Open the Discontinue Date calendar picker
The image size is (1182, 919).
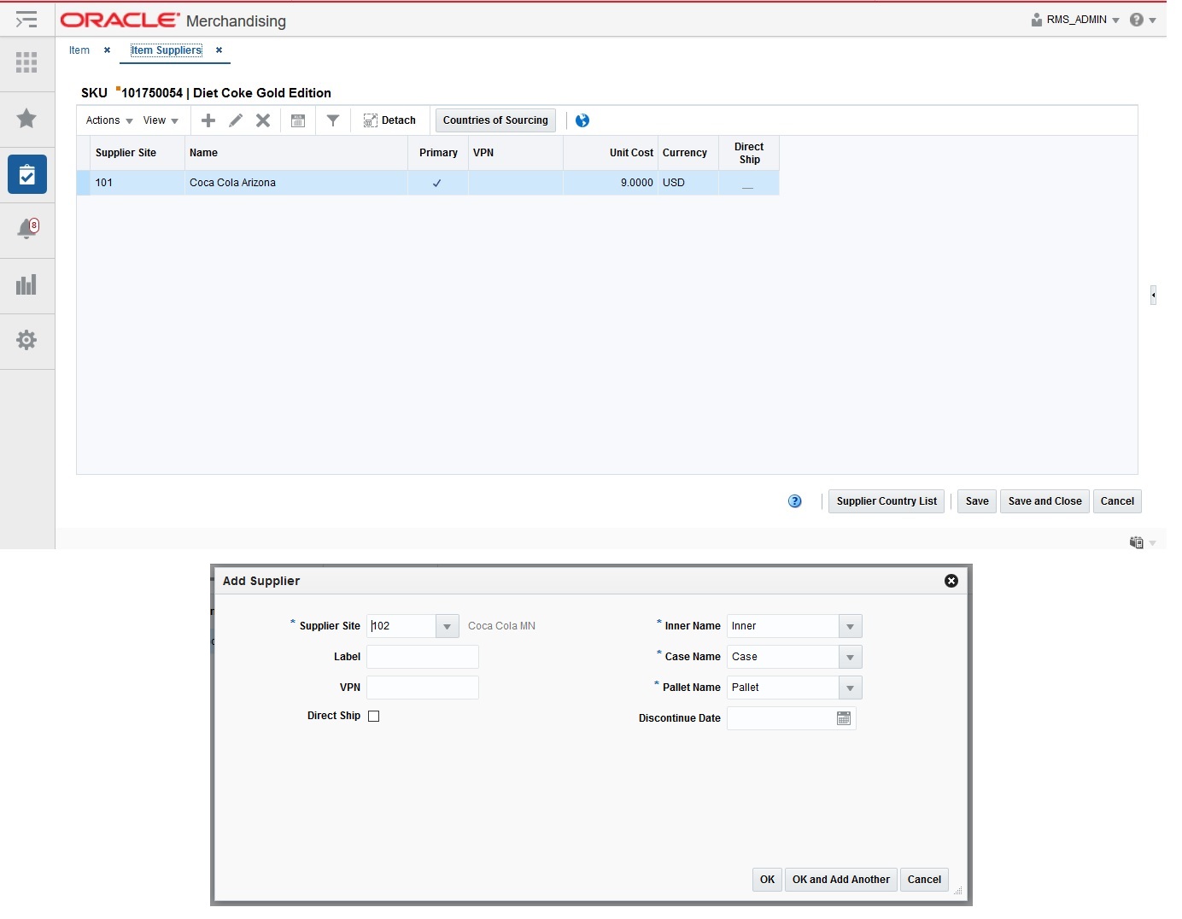pos(844,718)
